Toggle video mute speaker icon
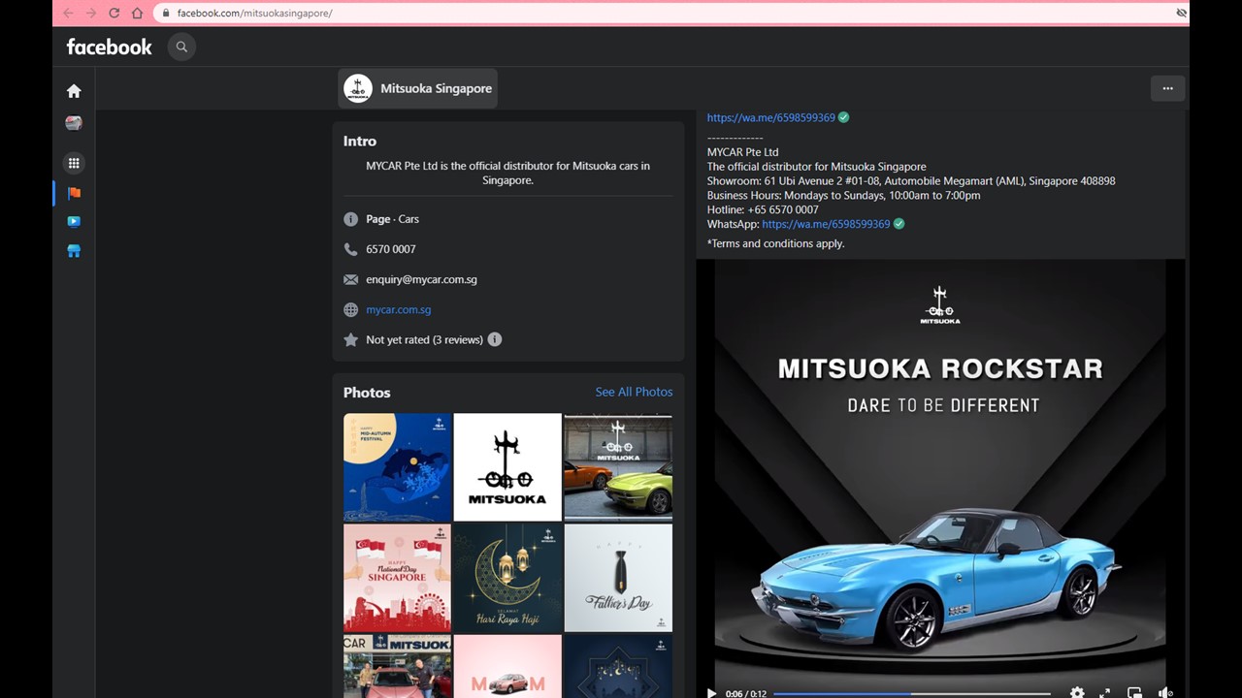This screenshot has width=1242, height=698. (1165, 693)
